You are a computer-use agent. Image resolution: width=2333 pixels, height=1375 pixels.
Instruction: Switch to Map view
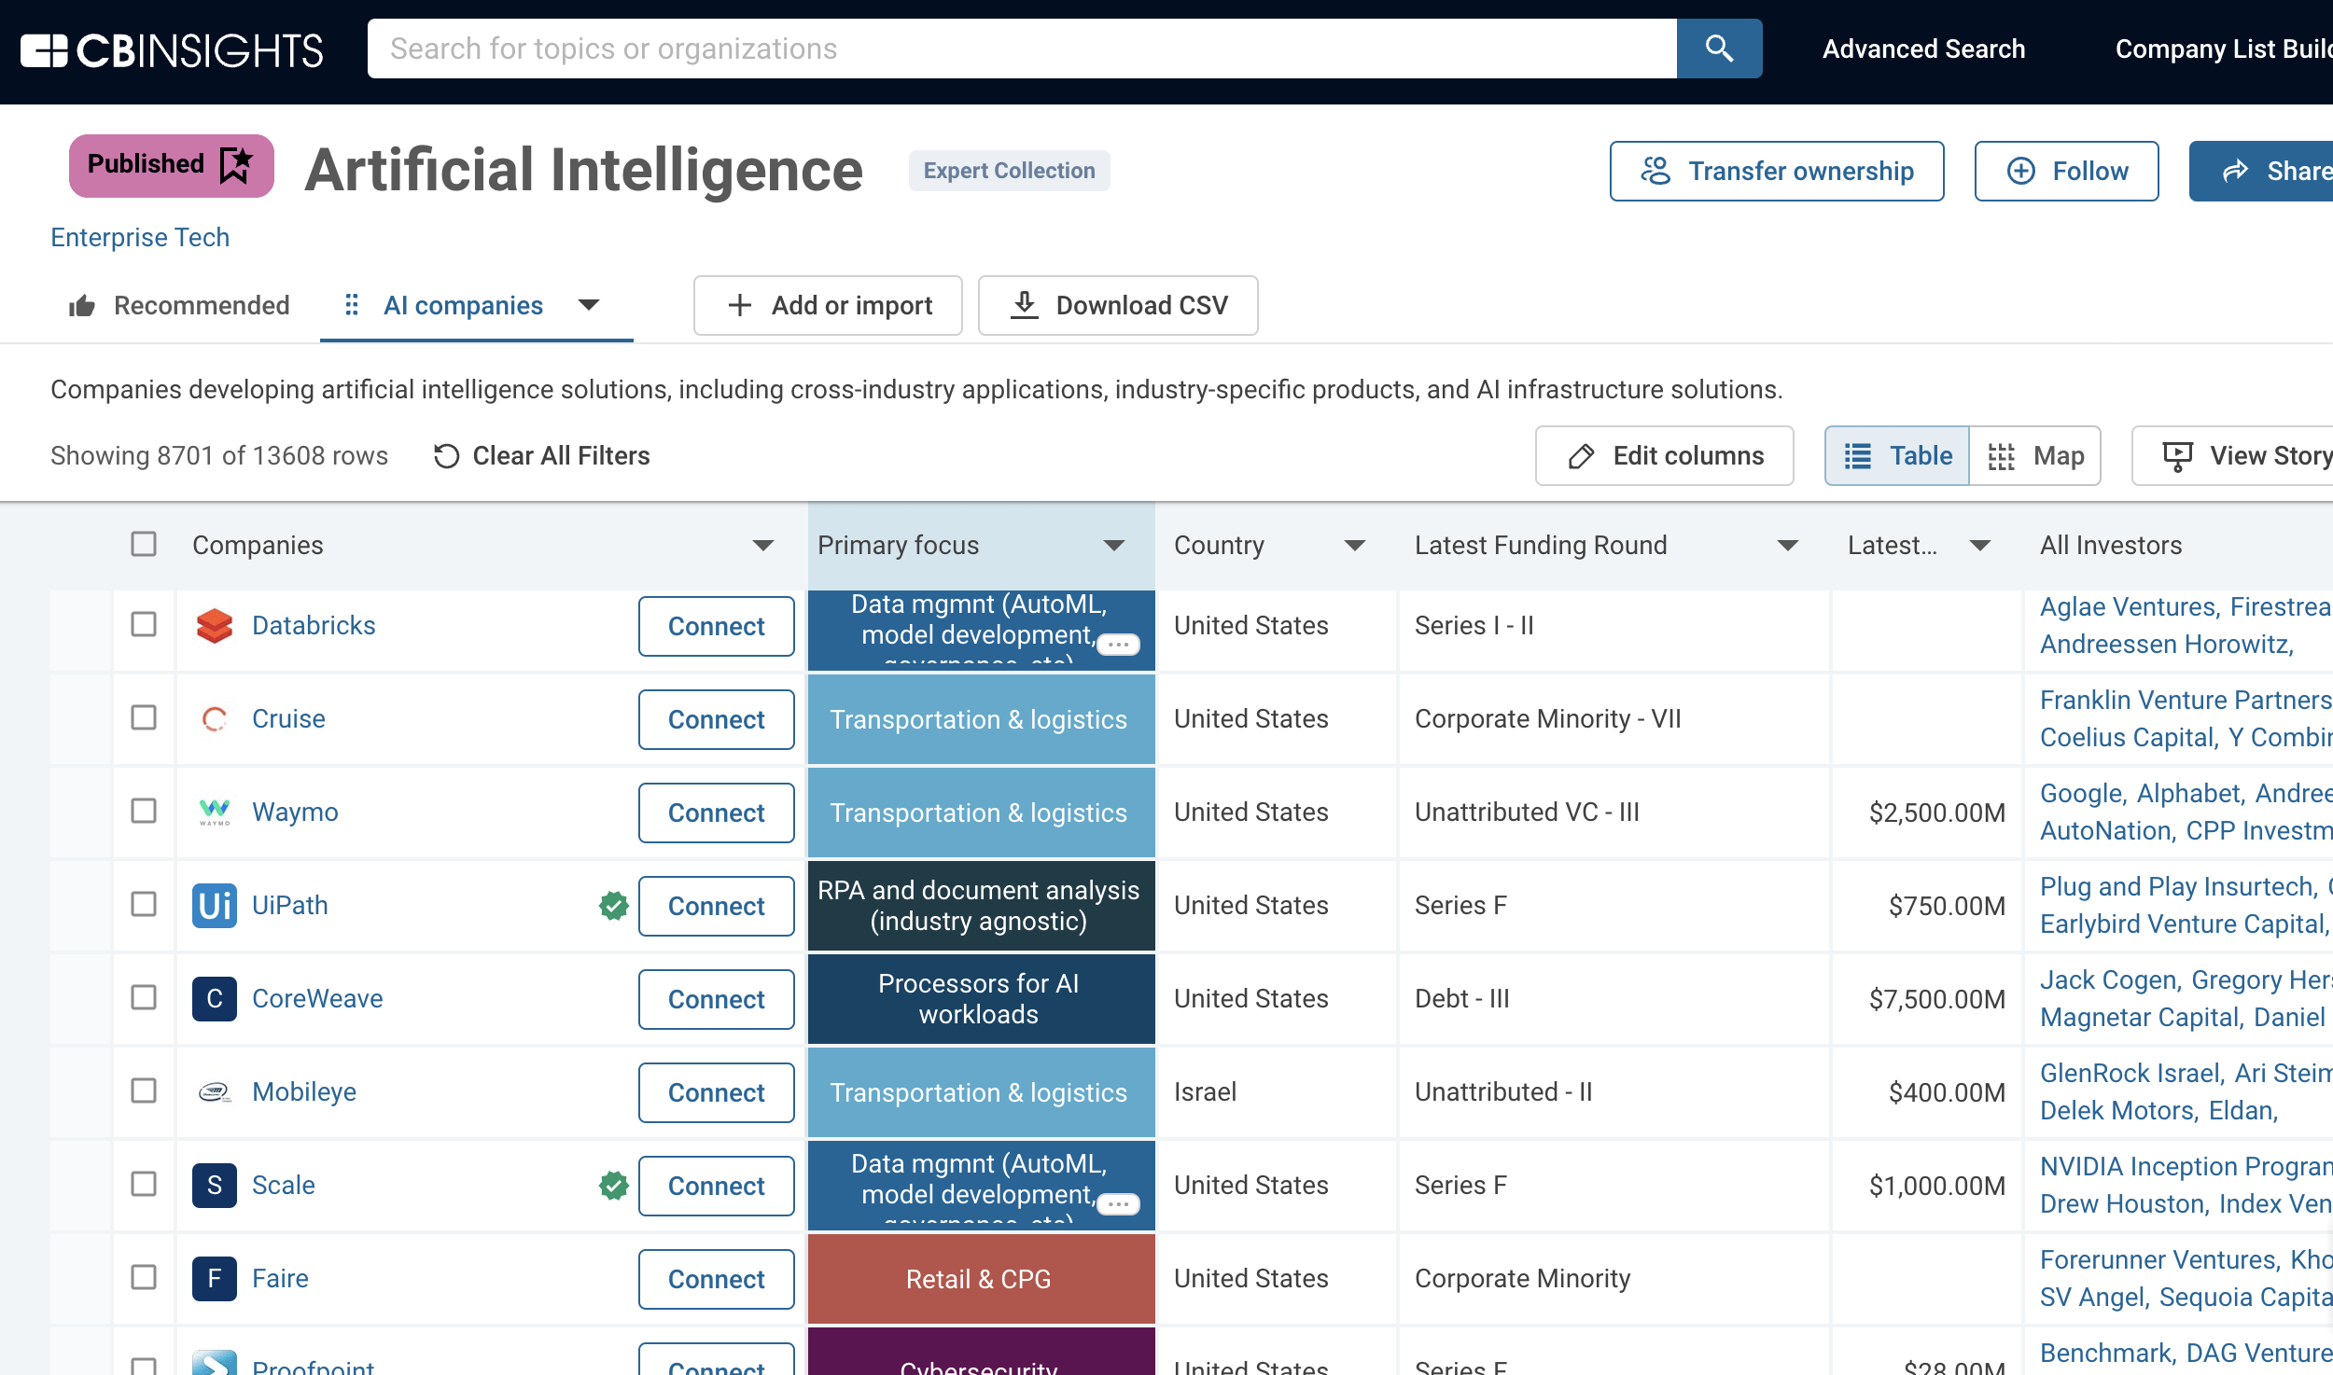coord(2036,455)
